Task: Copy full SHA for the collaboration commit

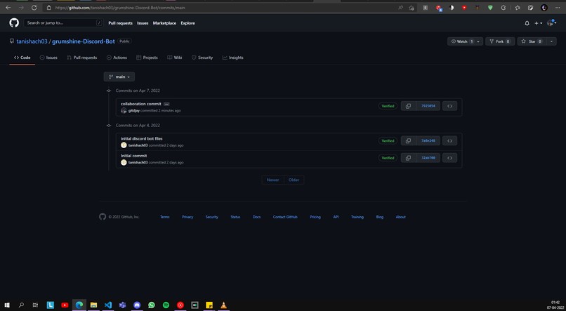Action: (408, 106)
